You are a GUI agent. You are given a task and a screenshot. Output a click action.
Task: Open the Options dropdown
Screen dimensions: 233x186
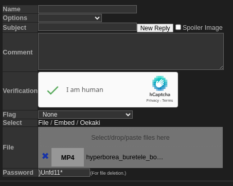point(70,18)
